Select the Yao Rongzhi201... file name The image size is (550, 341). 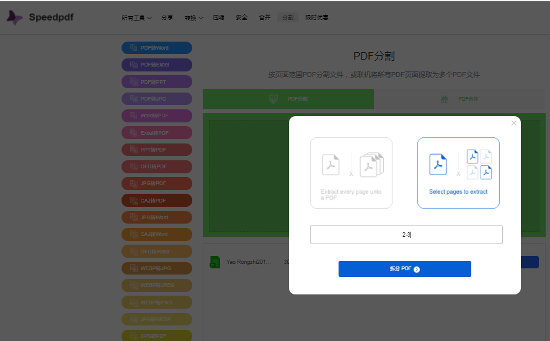pos(249,262)
